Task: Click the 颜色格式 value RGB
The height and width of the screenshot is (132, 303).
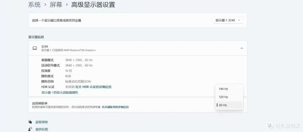Action: click(x=68, y=76)
